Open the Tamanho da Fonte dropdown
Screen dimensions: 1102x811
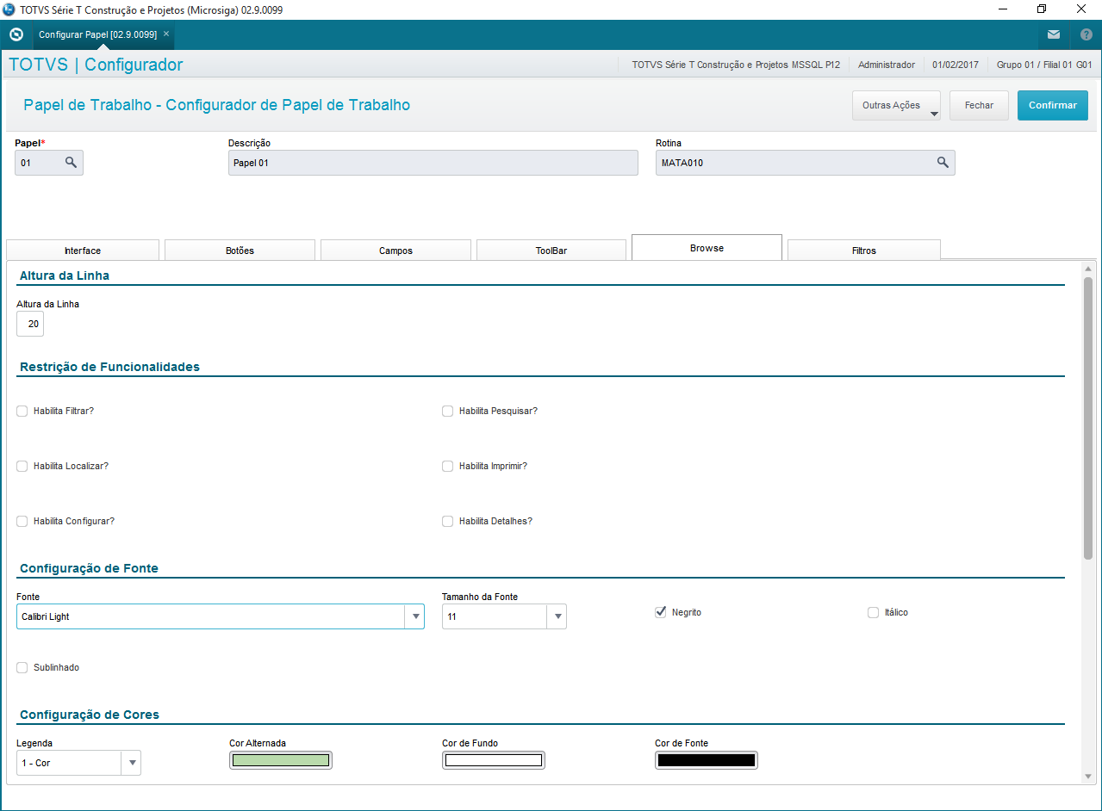504,616
